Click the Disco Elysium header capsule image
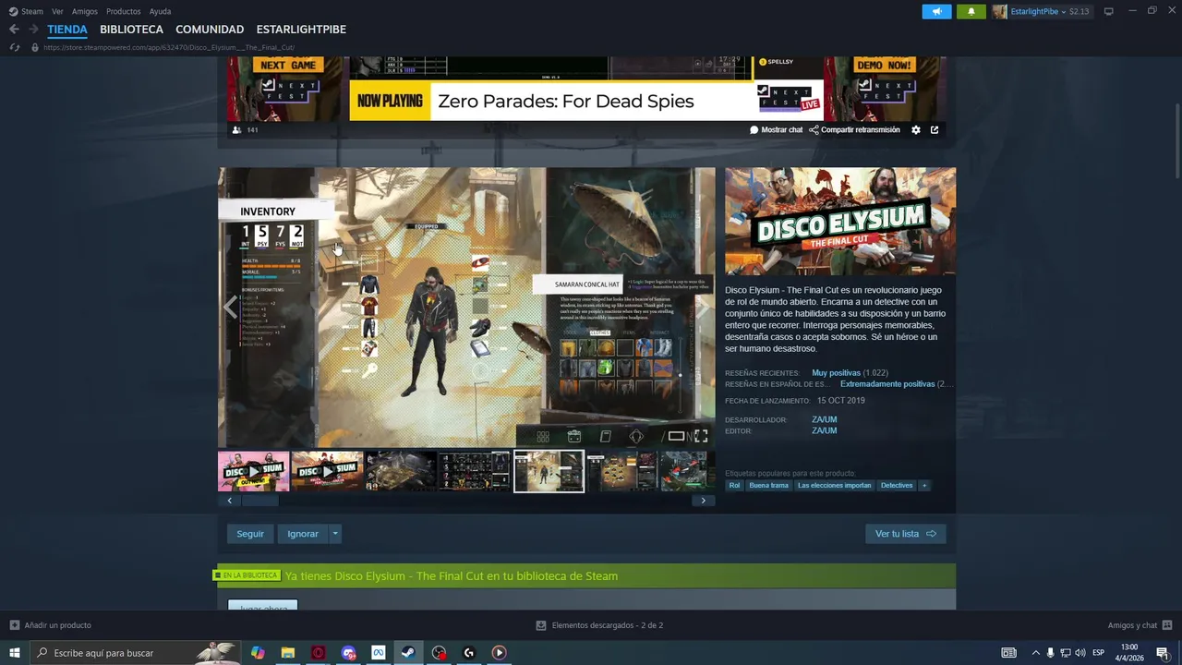 coord(840,222)
